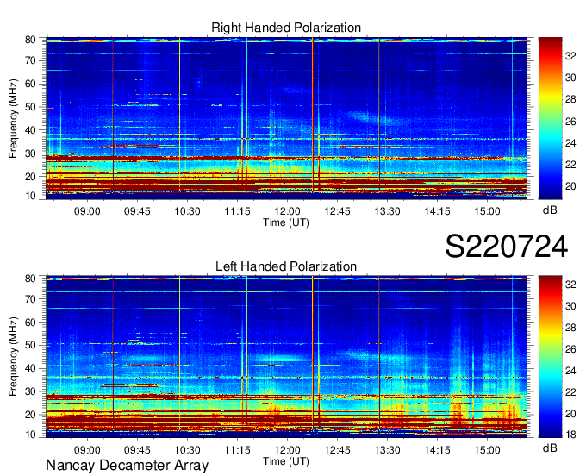Click "12:45" on the Right Handed time axis
586x476 pixels.
point(337,211)
